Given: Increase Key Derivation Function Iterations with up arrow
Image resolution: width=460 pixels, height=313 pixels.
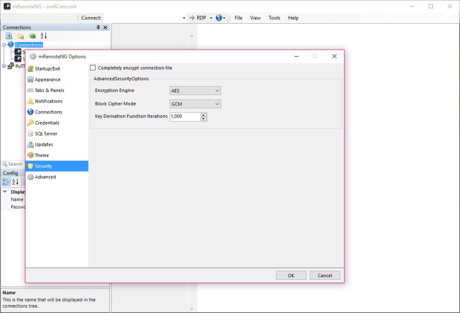Looking at the screenshot, I should click(203, 115).
